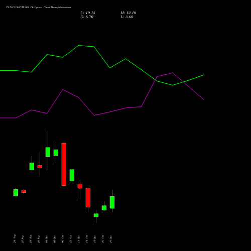Select the open value O: 6.70
Image resolution: width=251 pixels, height=251 pixels.
coord(87,17)
